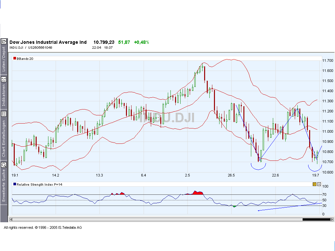Switch to the Listen/Depot sidebar tab
Image resolution: width=335 pixels, height=251 pixels.
point(4,59)
